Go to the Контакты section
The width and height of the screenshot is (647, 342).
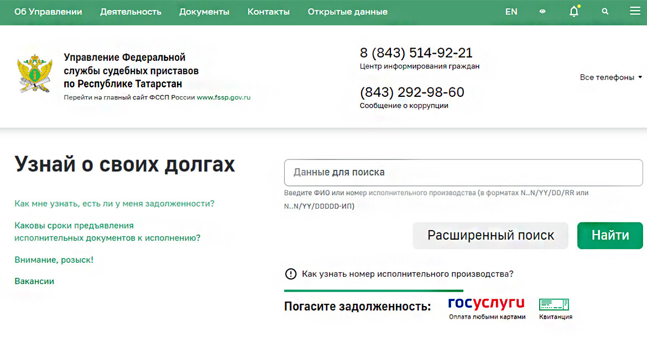click(x=268, y=12)
